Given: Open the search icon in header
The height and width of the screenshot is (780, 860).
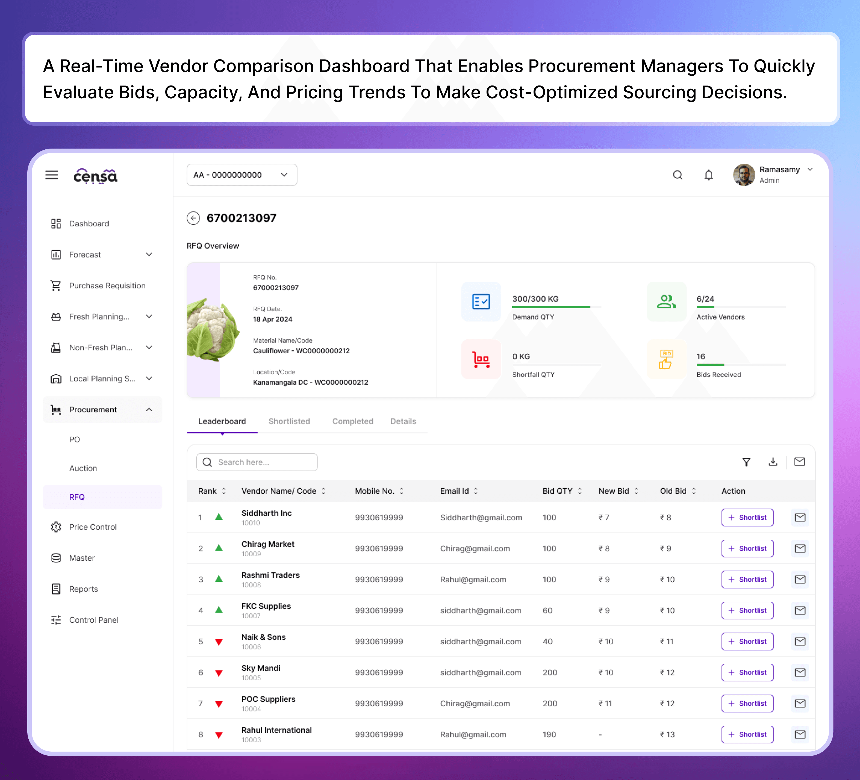Looking at the screenshot, I should (678, 175).
